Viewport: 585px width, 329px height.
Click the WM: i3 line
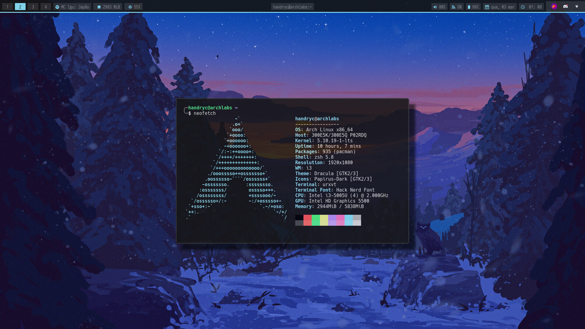click(303, 168)
